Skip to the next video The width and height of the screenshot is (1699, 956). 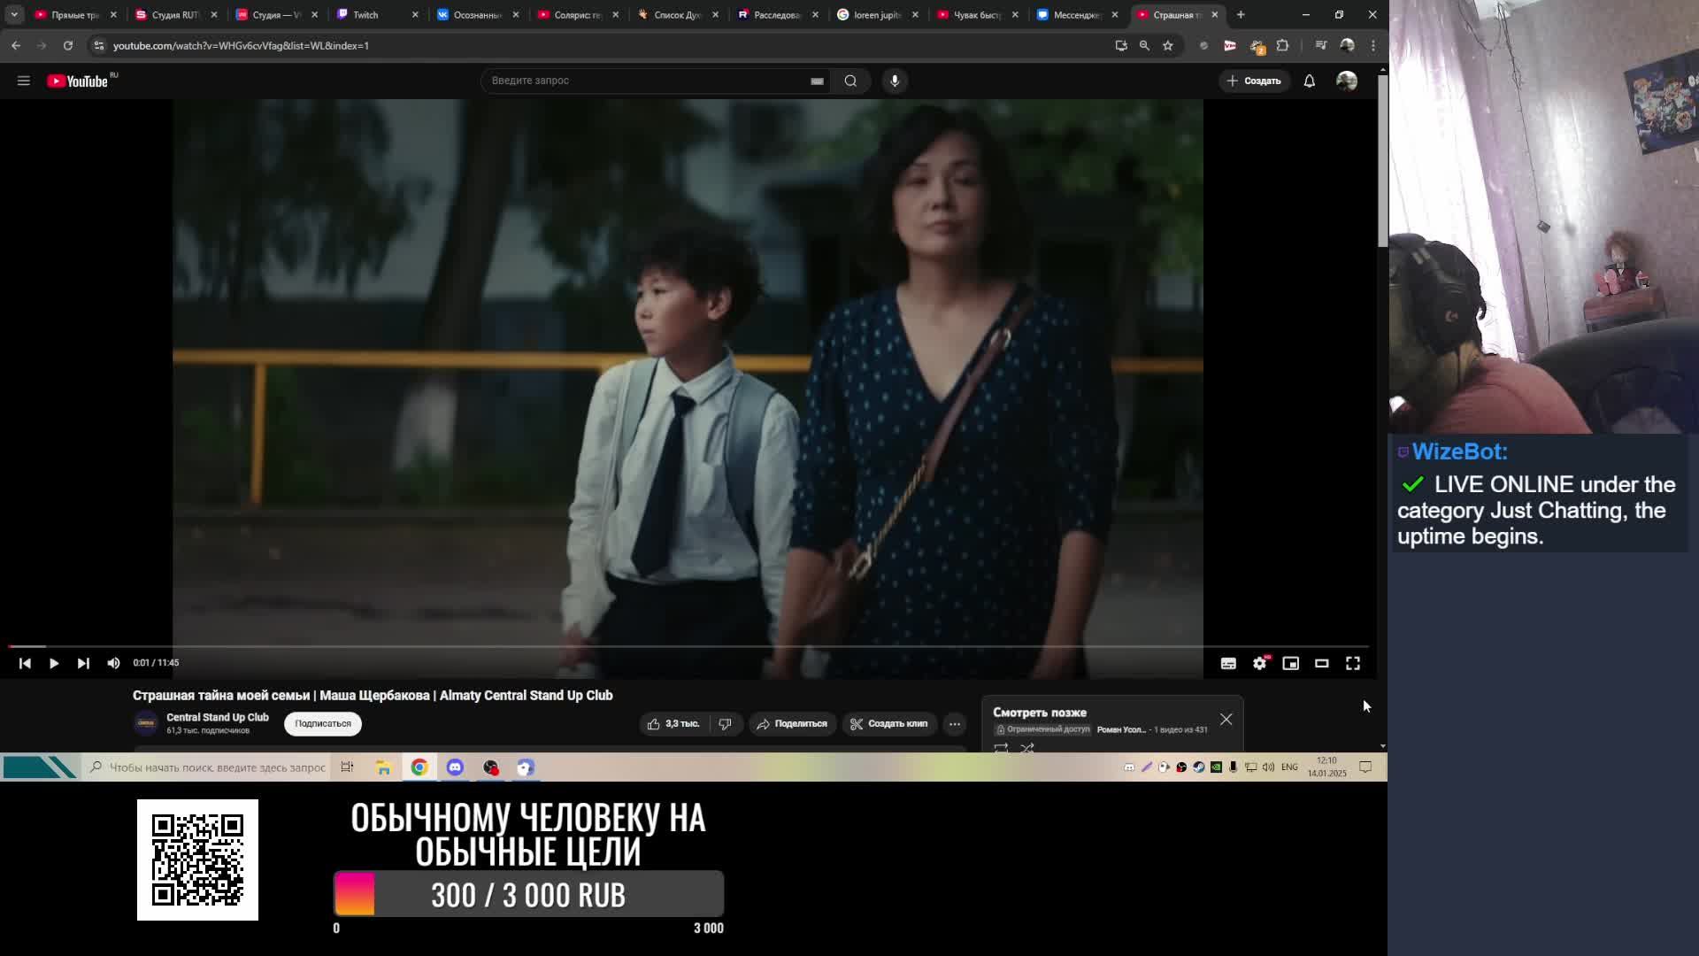coord(83,663)
